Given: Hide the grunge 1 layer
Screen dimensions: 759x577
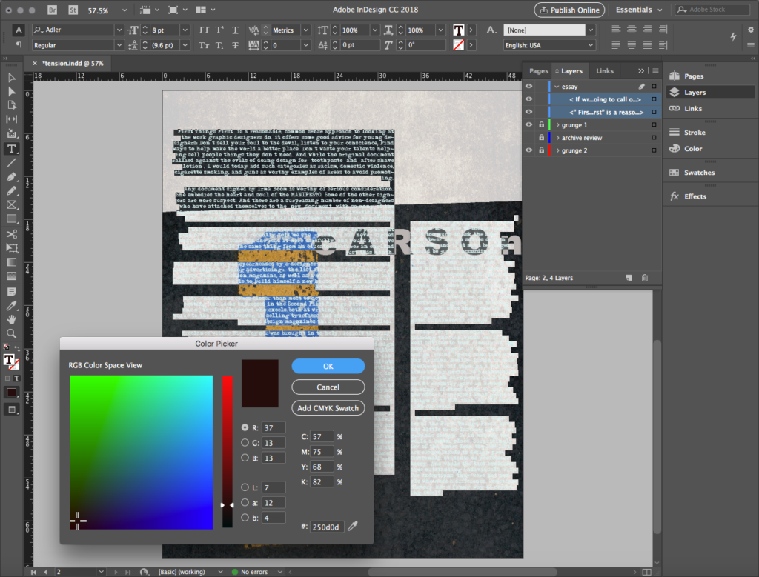Looking at the screenshot, I should click(529, 125).
